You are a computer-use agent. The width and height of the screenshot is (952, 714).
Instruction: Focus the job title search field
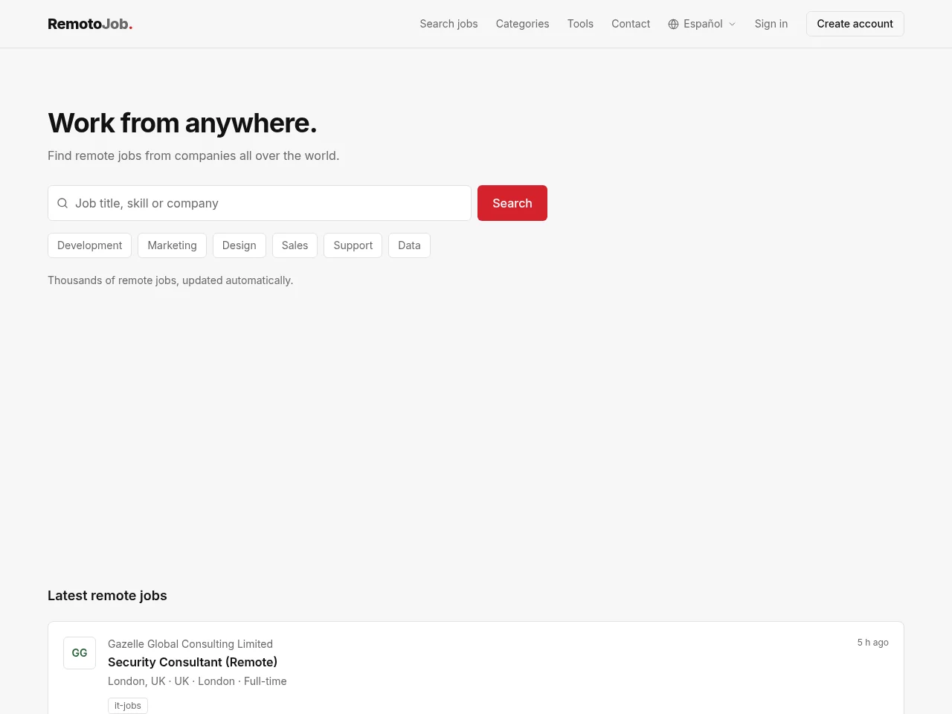(x=260, y=203)
